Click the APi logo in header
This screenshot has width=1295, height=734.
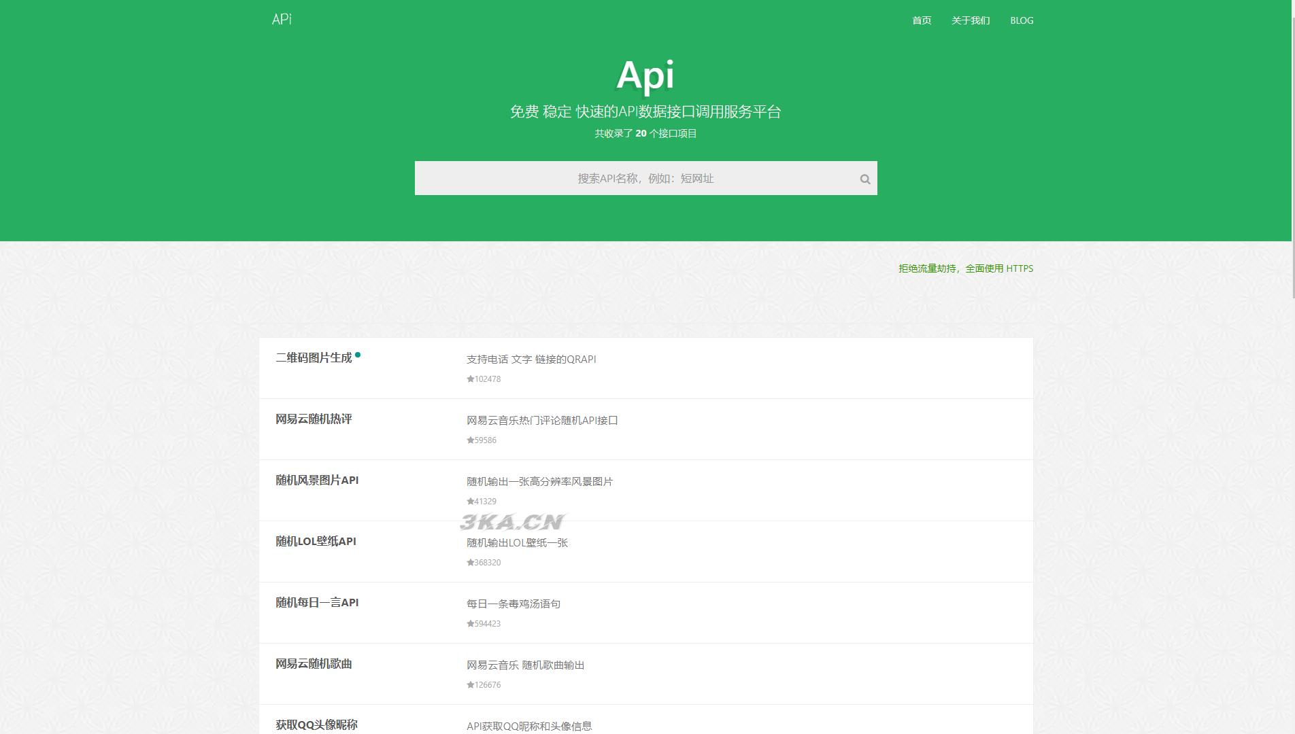pos(282,19)
